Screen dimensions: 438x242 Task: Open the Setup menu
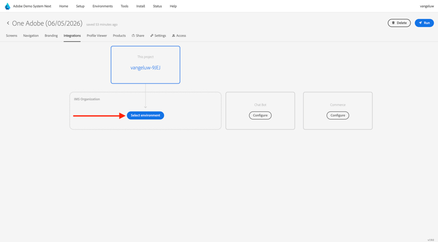80,6
